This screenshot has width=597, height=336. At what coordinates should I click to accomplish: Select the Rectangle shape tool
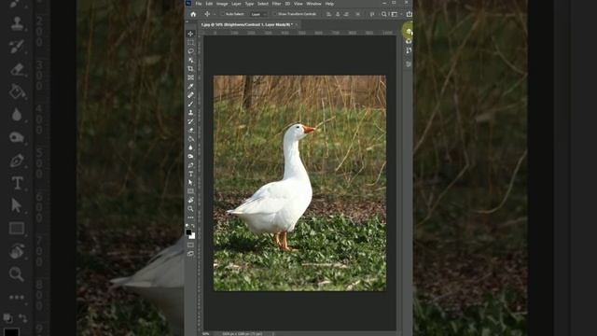click(x=190, y=191)
